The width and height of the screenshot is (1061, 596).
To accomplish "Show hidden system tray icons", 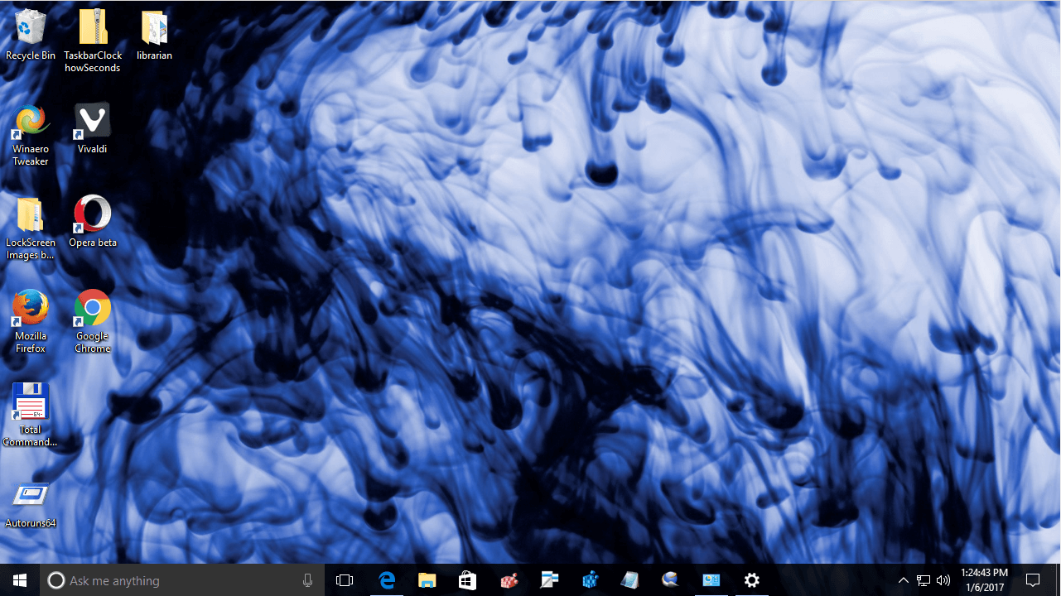I will click(x=904, y=580).
